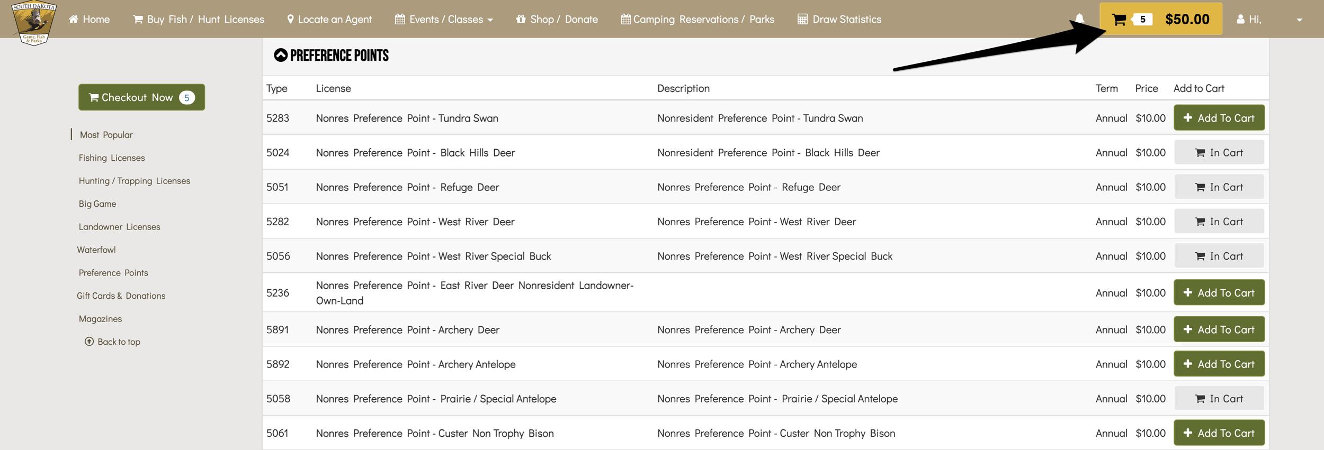Screen dimensions: 1324x450
Task: Toggle In Cart for Refuge Deer
Action: point(1219,187)
